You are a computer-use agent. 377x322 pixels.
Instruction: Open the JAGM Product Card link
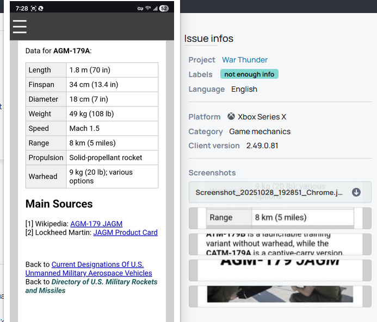click(x=125, y=232)
